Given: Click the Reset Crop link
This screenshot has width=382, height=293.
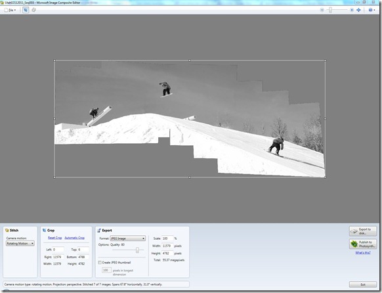Looking at the screenshot, I should tap(55, 238).
